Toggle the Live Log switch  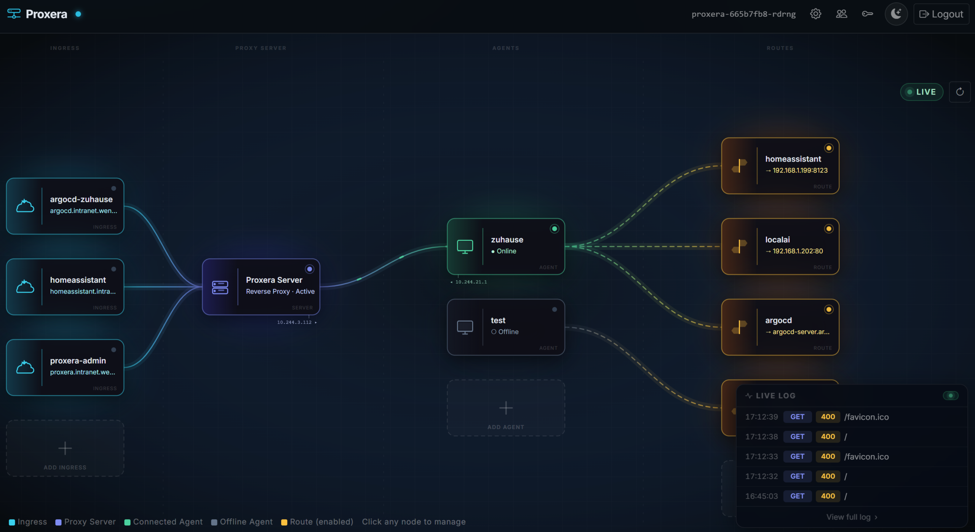951,396
